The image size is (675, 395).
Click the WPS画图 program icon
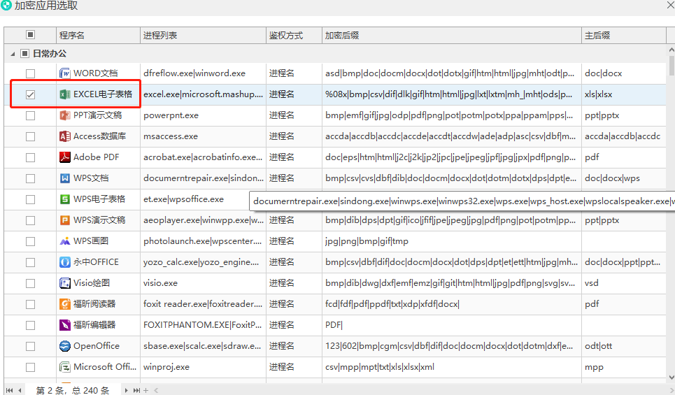[x=64, y=241]
